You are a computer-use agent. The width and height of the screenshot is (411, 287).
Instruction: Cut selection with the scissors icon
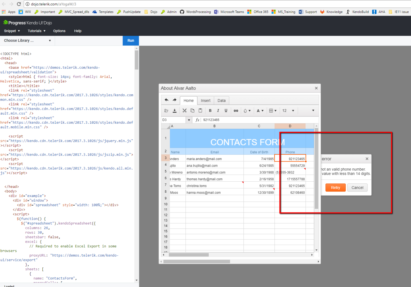(184, 111)
